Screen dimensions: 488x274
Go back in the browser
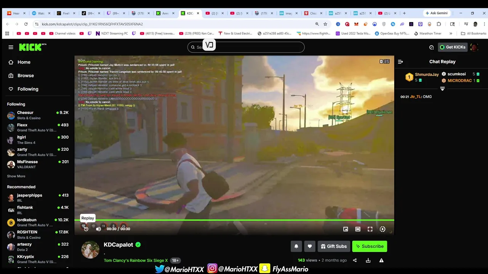pos(8,24)
